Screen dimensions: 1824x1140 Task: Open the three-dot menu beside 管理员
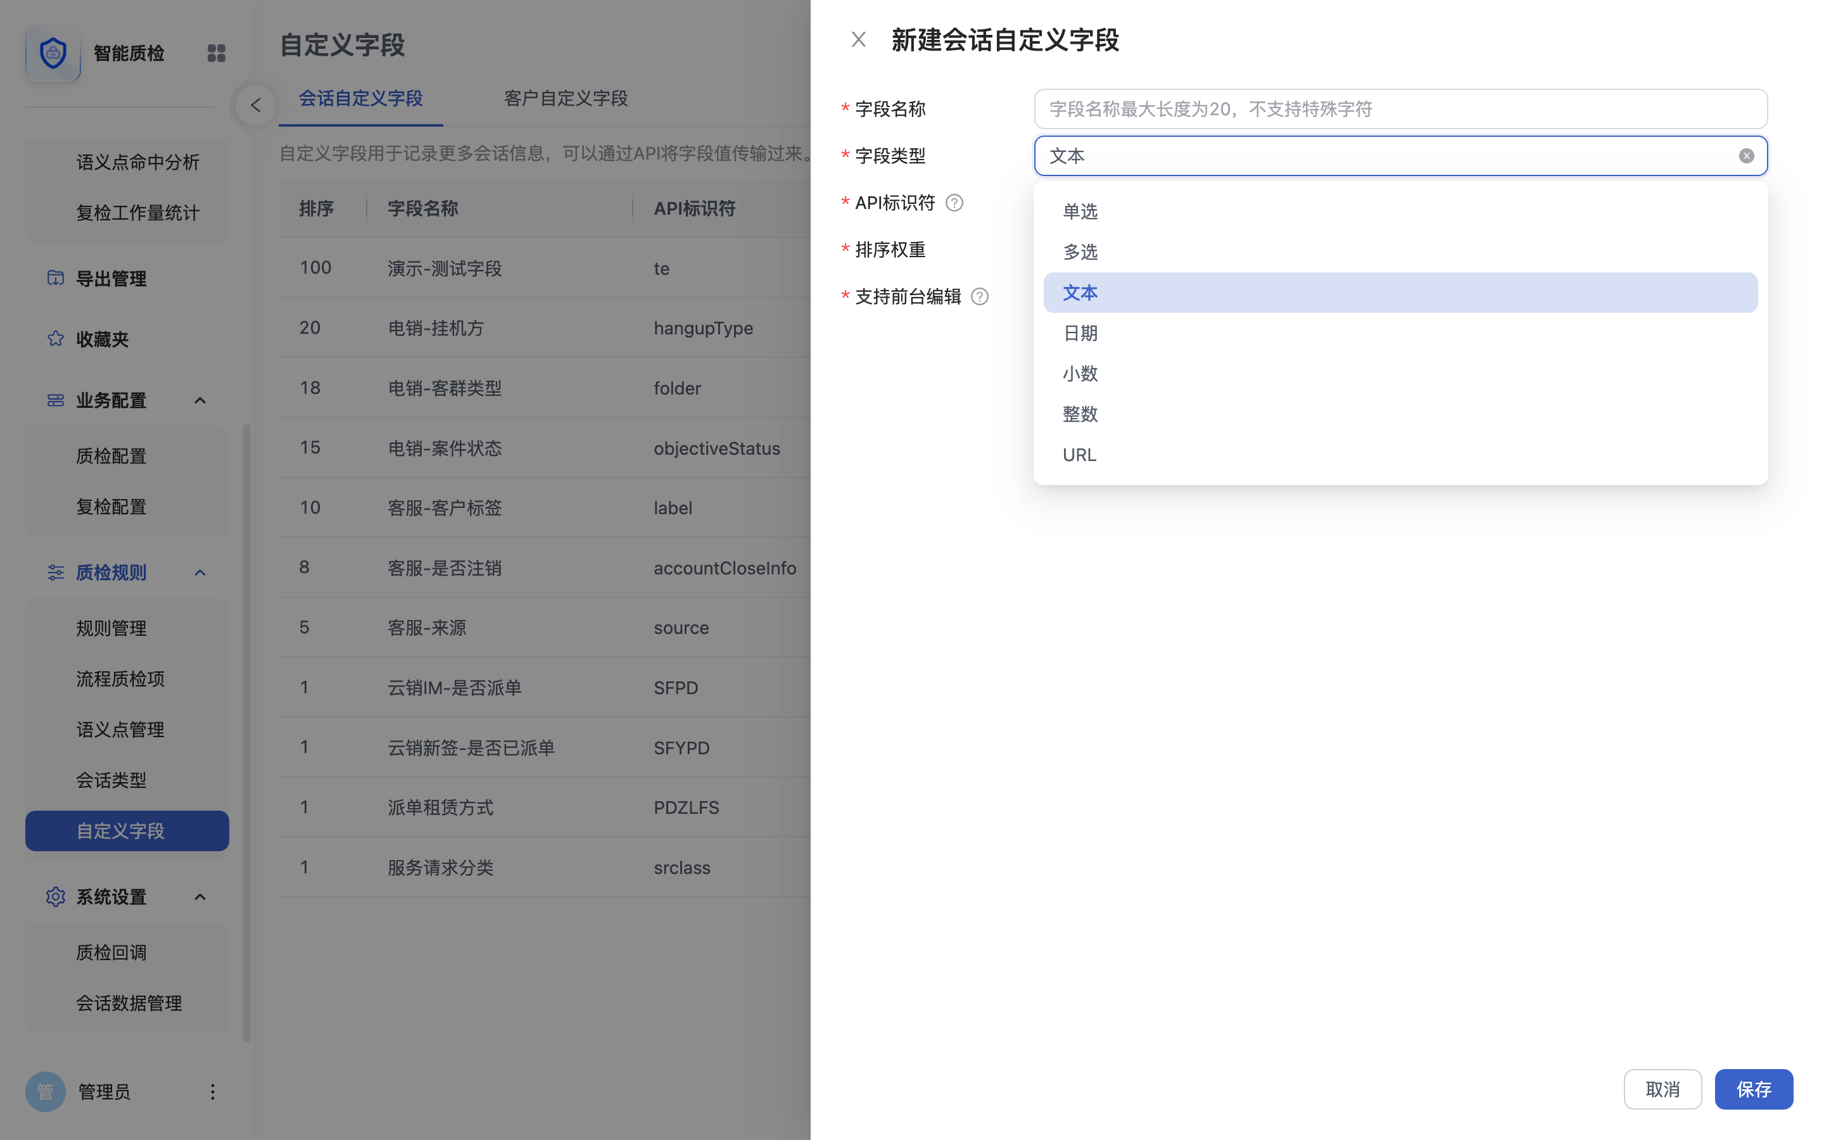(213, 1091)
